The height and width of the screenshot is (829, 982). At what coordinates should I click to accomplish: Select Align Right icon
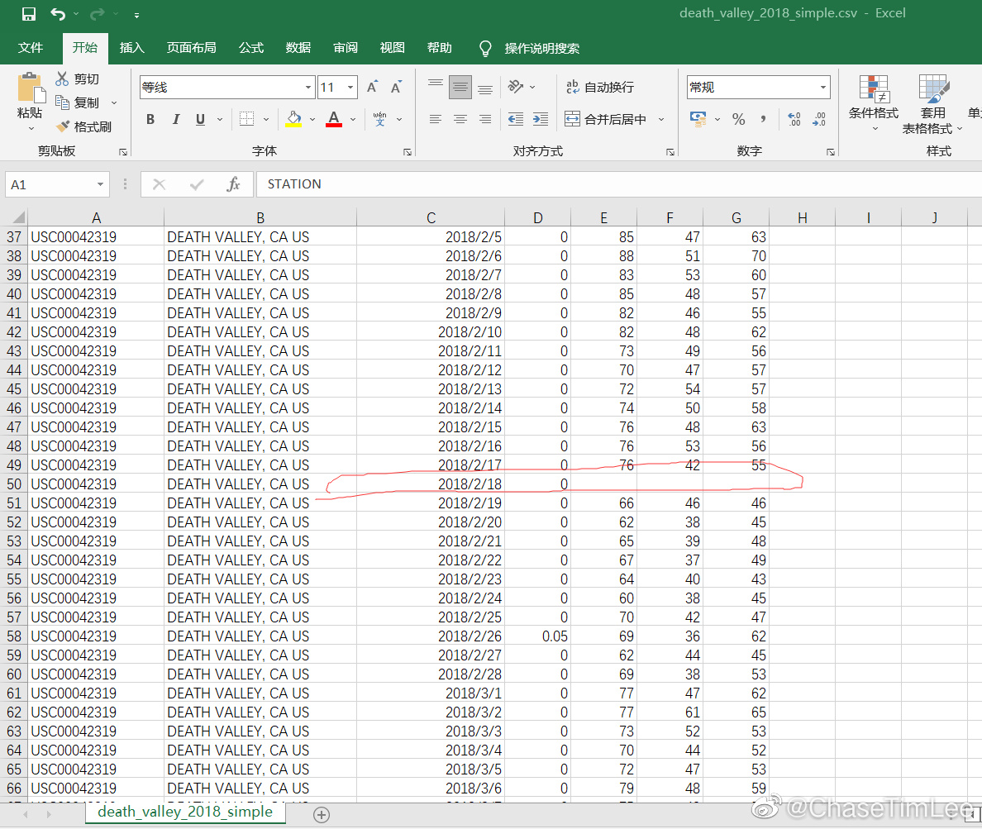485,119
